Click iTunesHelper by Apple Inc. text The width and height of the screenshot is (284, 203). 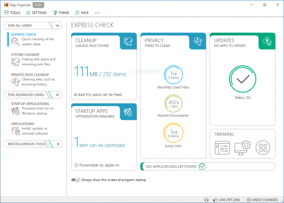(x=100, y=165)
